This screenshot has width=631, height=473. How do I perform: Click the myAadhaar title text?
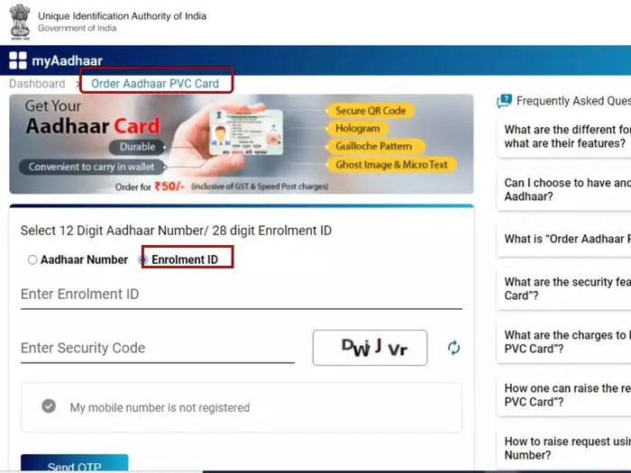tap(68, 60)
